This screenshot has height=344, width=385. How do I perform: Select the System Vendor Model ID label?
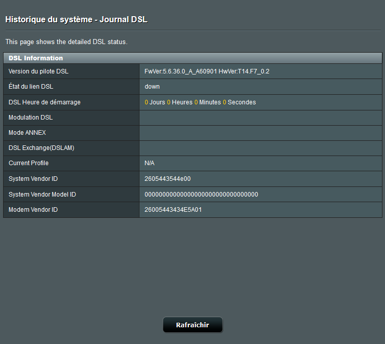[x=42, y=195]
